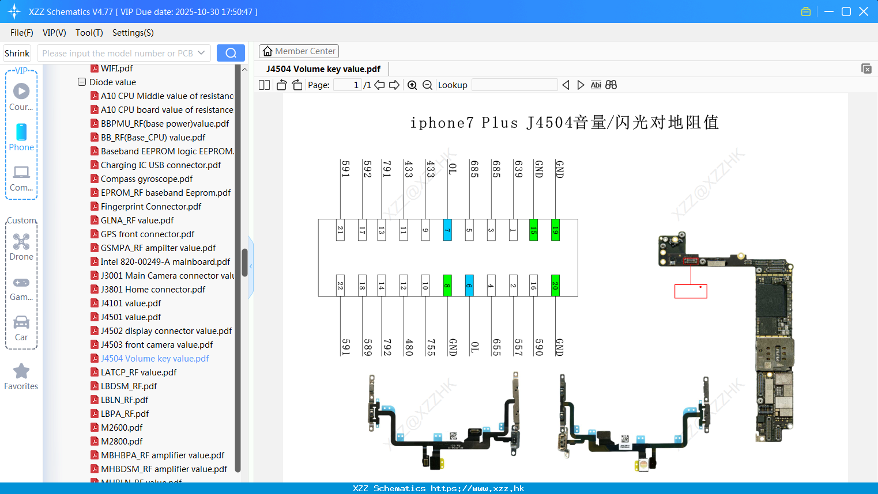878x494 pixels.
Task: Find previous lookup match triangle
Action: [566, 85]
